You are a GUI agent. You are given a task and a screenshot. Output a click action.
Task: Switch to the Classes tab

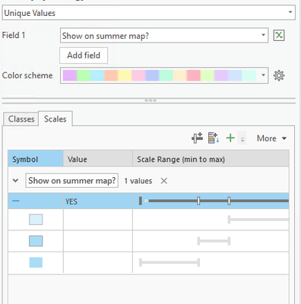coord(21,119)
